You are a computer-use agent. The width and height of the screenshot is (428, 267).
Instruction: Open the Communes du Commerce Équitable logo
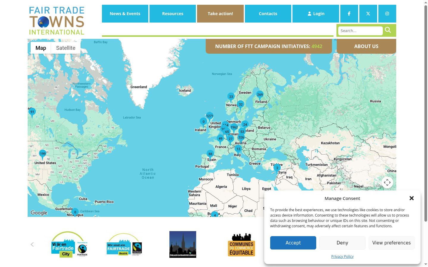pos(241,245)
